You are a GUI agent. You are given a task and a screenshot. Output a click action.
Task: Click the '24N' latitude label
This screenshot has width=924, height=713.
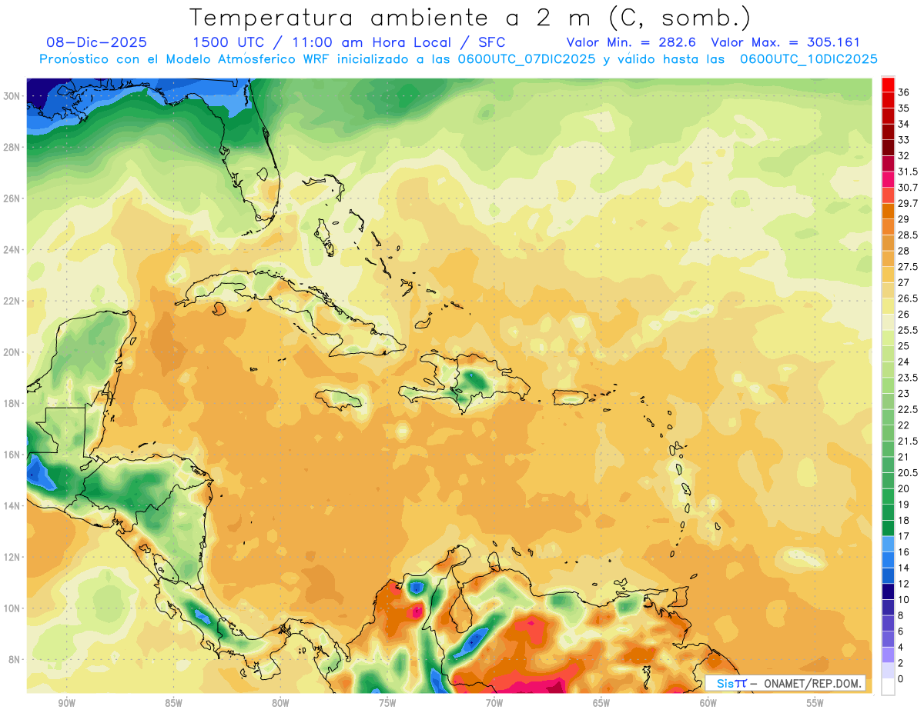13,250
